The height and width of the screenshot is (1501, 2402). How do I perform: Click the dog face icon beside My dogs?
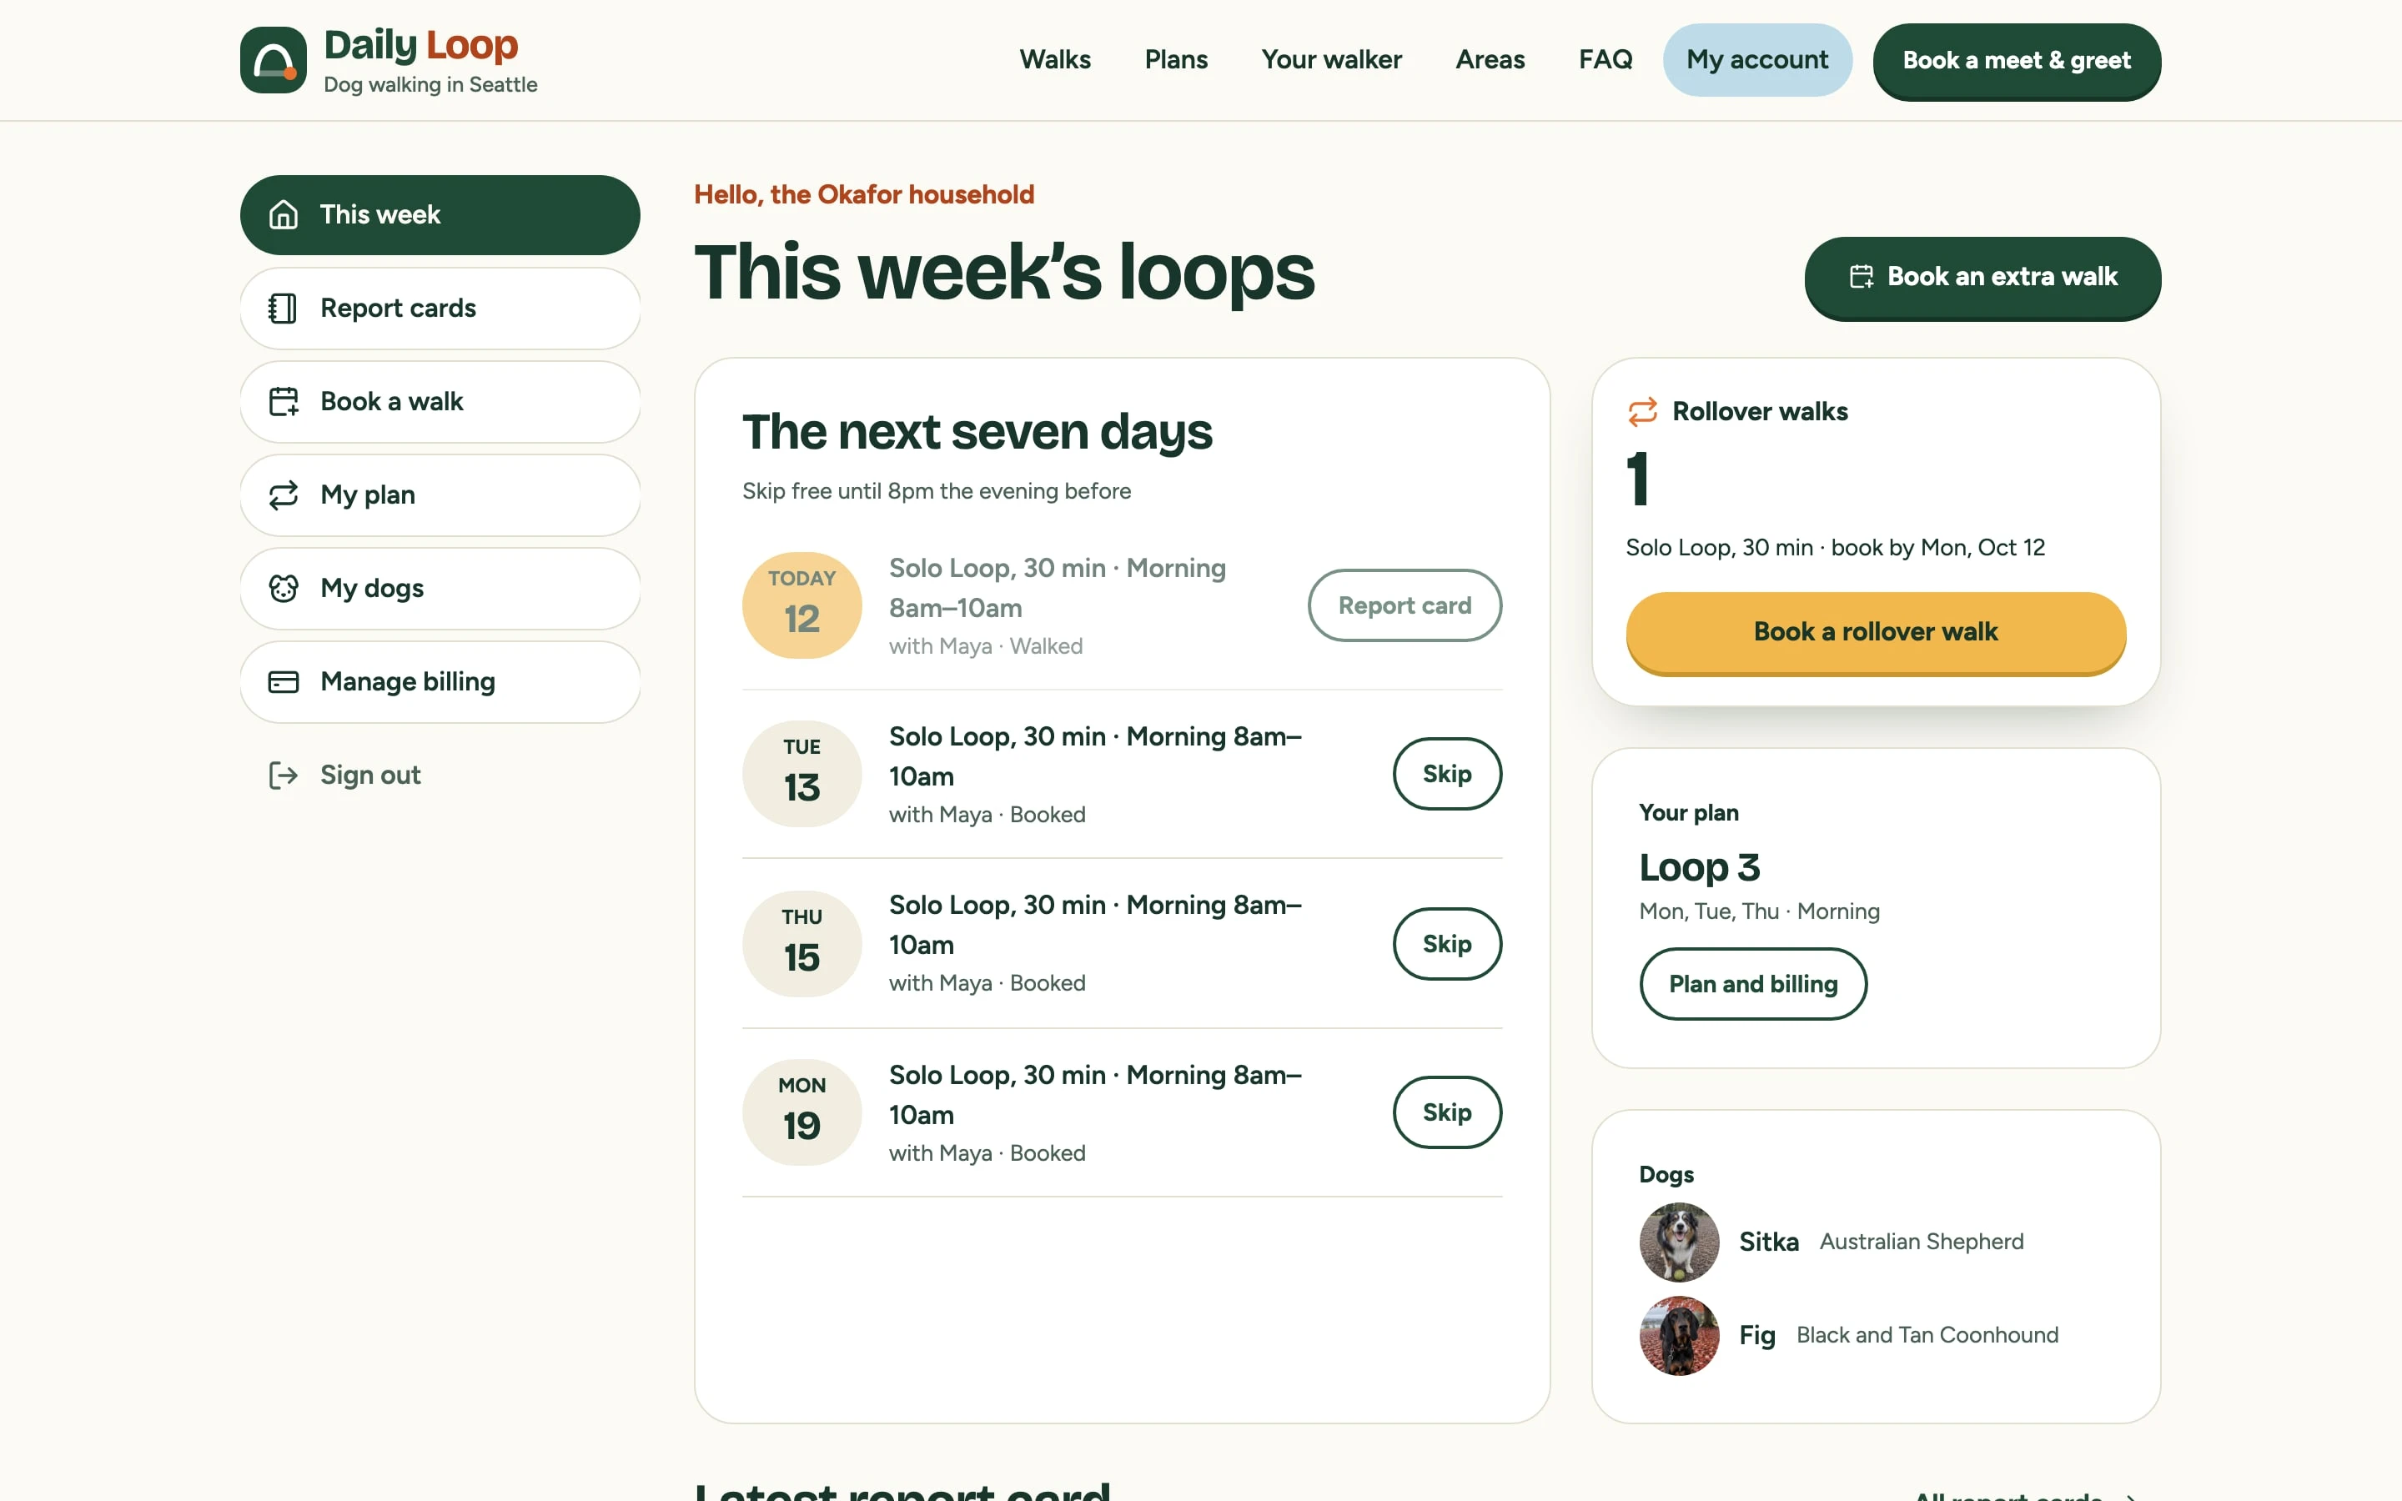(x=284, y=588)
